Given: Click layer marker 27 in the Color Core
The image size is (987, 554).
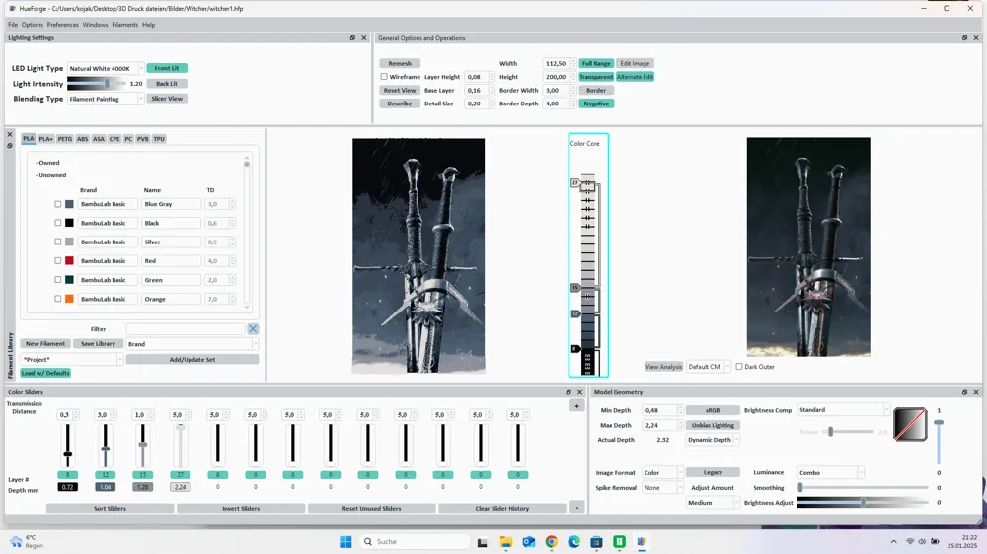Looking at the screenshot, I should (x=574, y=183).
